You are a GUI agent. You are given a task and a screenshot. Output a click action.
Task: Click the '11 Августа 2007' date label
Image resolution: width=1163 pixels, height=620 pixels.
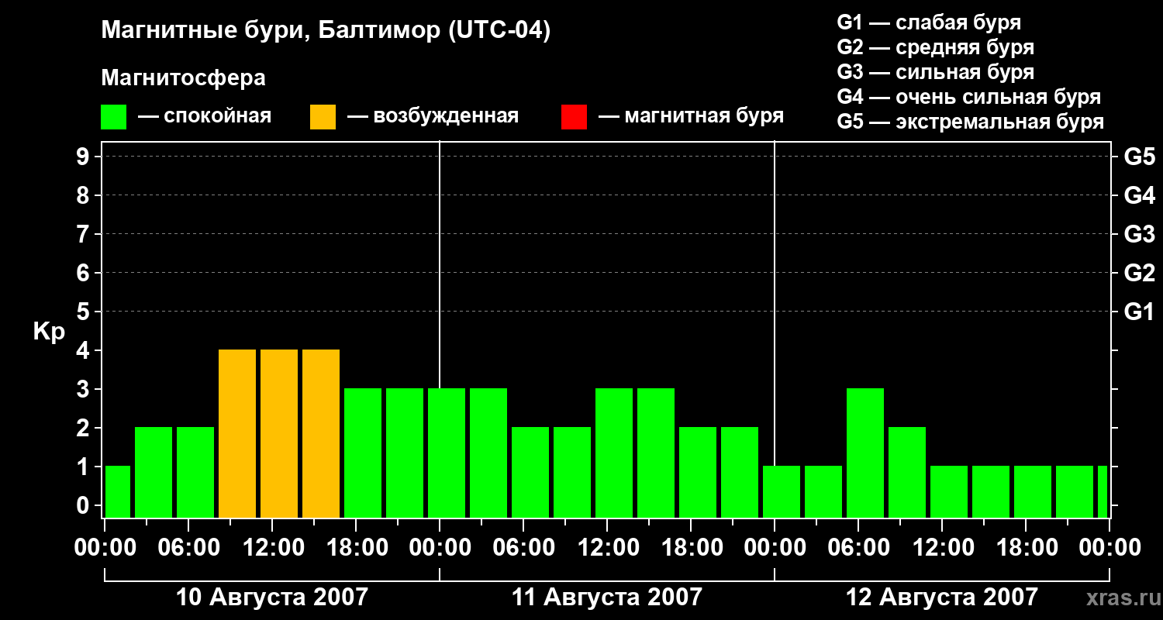coord(607,598)
